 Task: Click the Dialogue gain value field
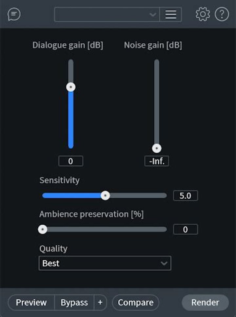(x=71, y=161)
